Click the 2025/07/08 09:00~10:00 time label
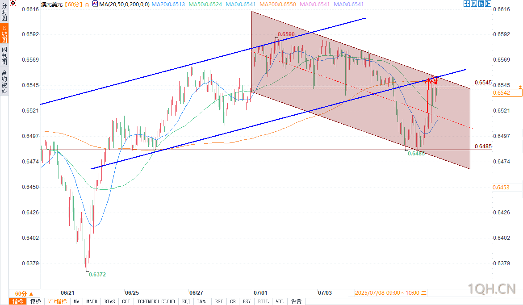This screenshot has height=305, width=523. [390, 293]
